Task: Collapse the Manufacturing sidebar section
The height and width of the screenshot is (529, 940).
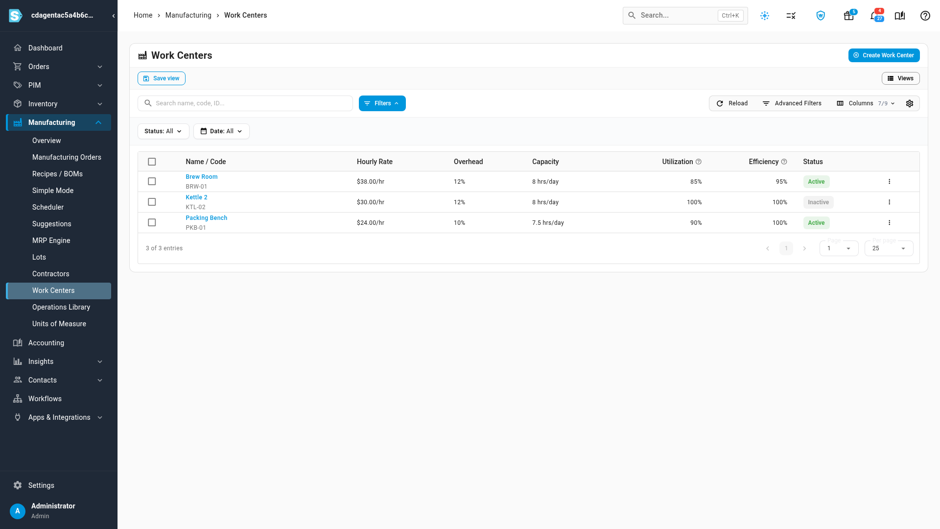Action: coord(58,122)
